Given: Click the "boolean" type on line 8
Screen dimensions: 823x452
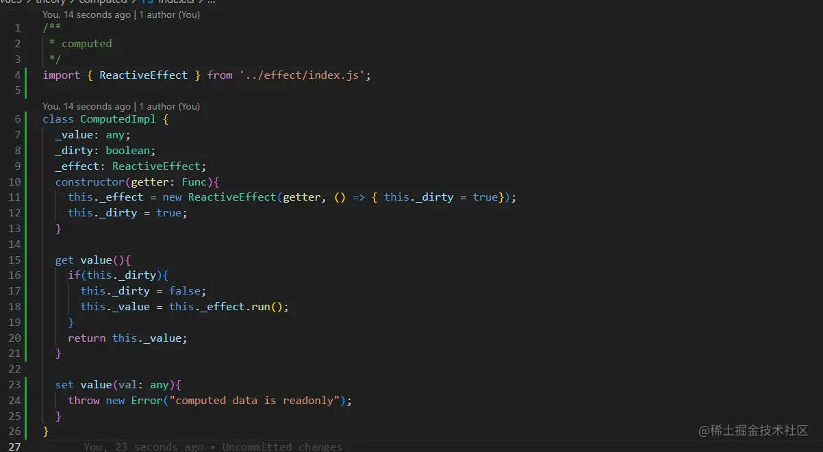Looking at the screenshot, I should pyautogui.click(x=127, y=151).
